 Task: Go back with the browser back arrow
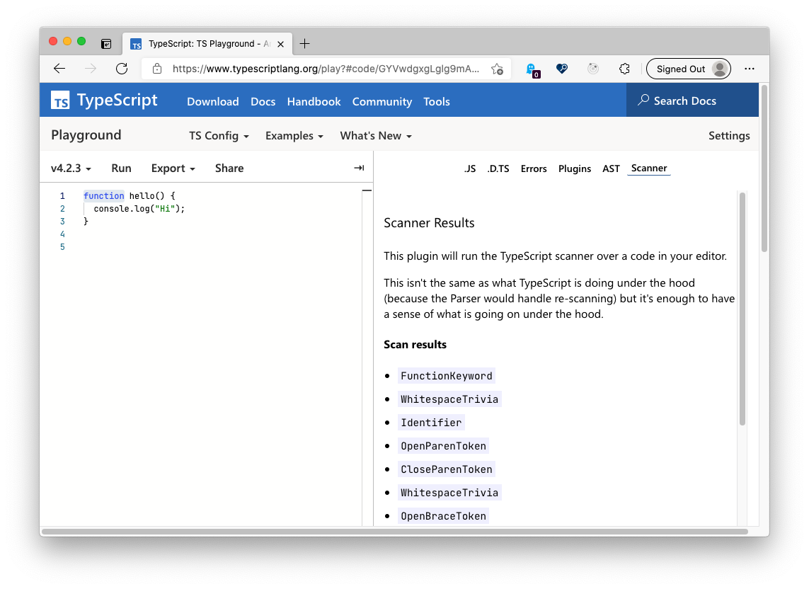coord(59,69)
